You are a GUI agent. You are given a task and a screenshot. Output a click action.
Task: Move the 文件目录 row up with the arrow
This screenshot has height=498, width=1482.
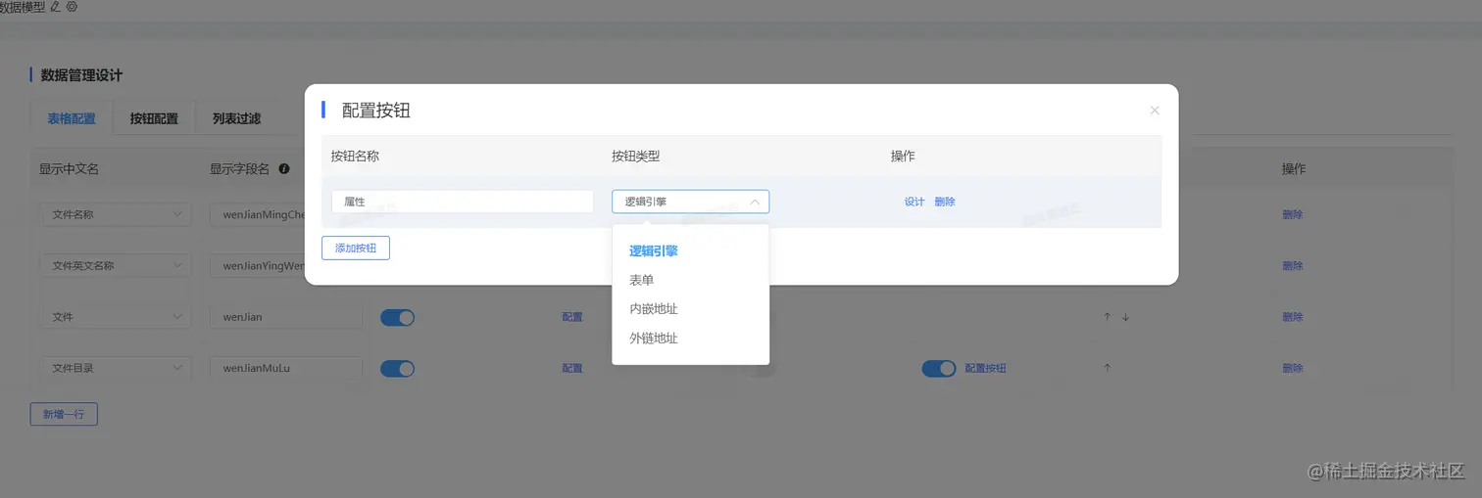click(1107, 368)
